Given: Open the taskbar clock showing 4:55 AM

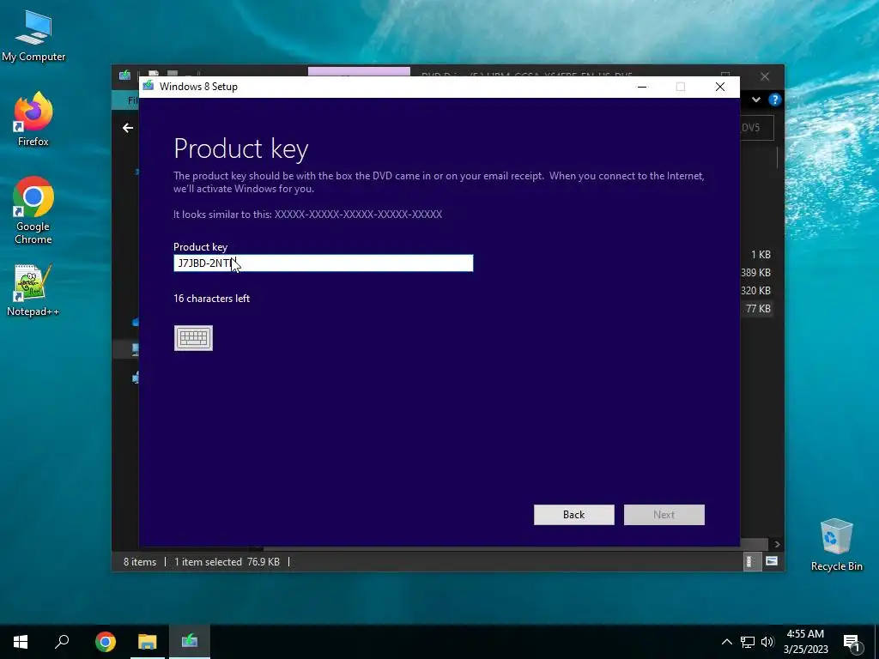Looking at the screenshot, I should 805,642.
